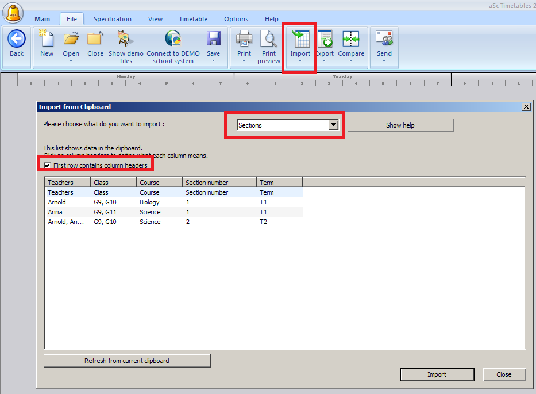Expand the Sections import type dropdown
Viewport: 536px width, 394px height.
(333, 125)
